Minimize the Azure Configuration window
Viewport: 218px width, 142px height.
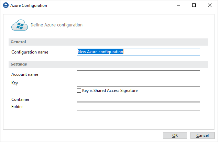(x=178, y=5)
